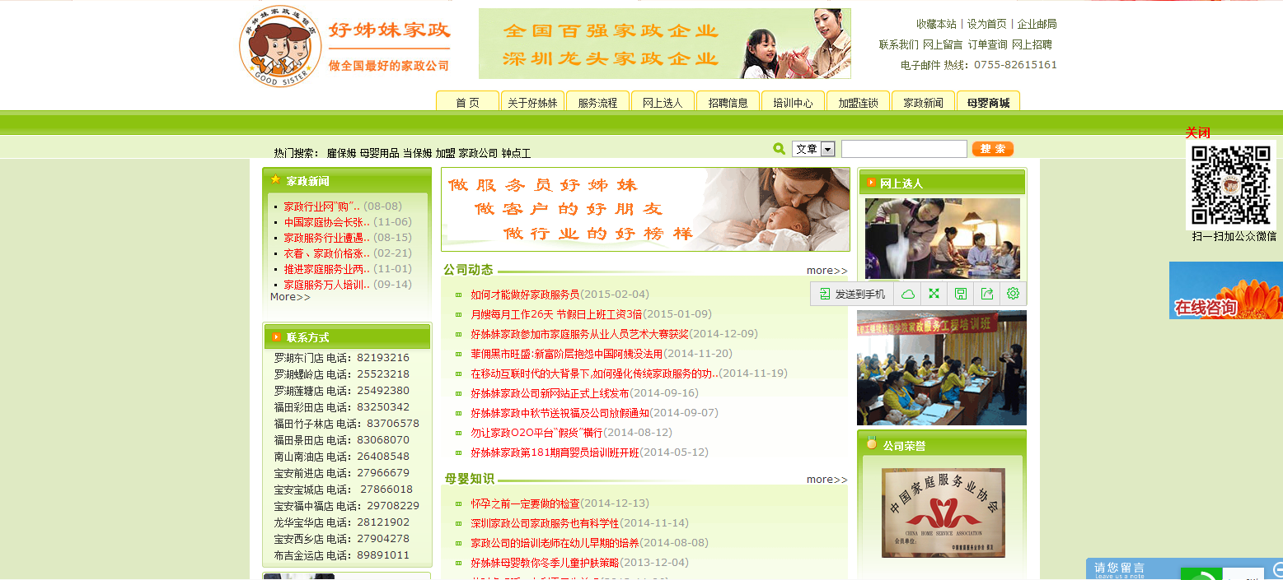The height and width of the screenshot is (580, 1283).
Task: Click the cloud icon in floating toolbar
Action: (907, 294)
